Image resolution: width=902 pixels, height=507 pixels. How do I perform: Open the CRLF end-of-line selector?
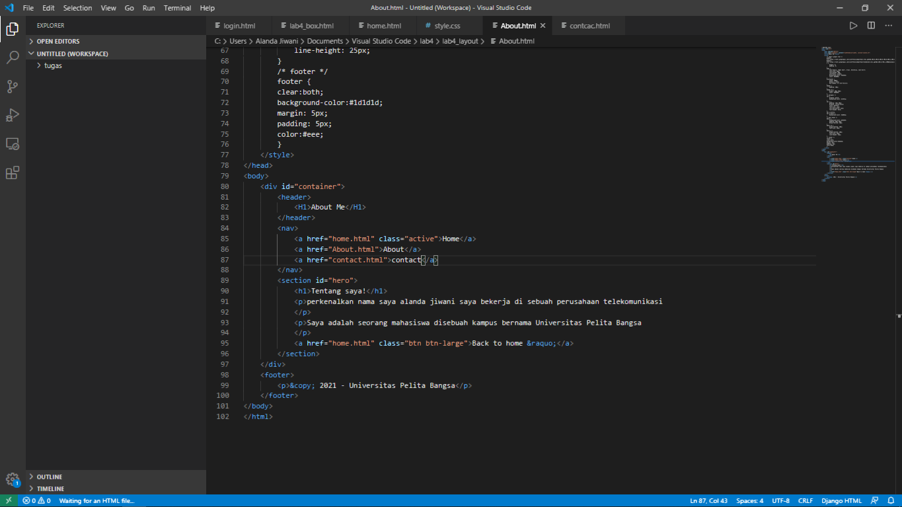pyautogui.click(x=806, y=500)
